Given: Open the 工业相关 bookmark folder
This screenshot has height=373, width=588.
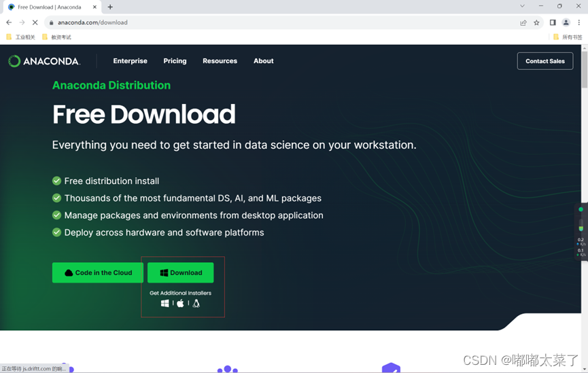Looking at the screenshot, I should [x=20, y=37].
